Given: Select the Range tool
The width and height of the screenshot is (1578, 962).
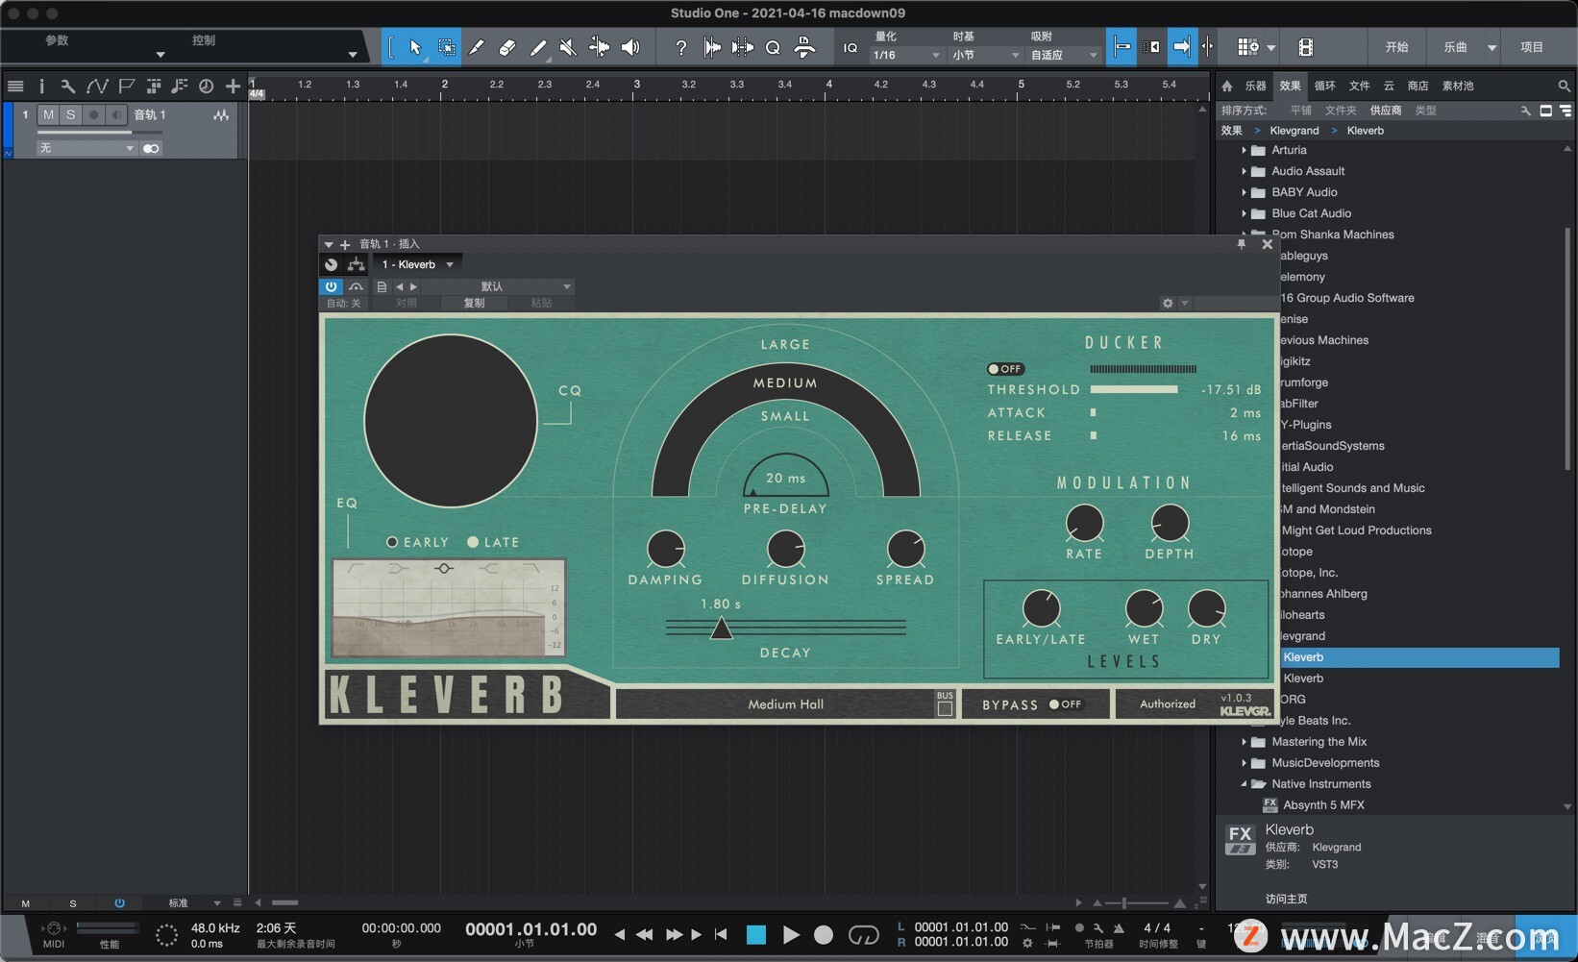Looking at the screenshot, I should (446, 47).
